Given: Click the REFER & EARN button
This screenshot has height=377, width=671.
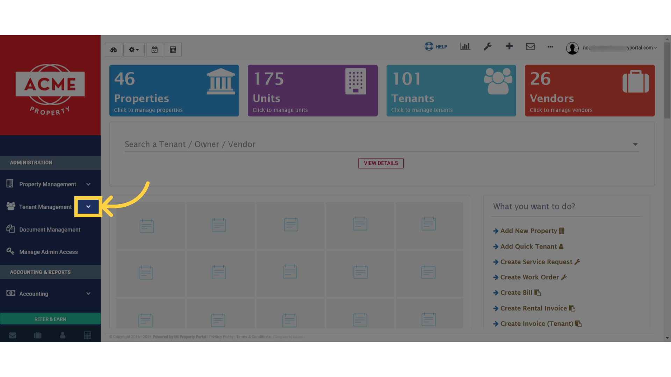Looking at the screenshot, I should pyautogui.click(x=50, y=319).
